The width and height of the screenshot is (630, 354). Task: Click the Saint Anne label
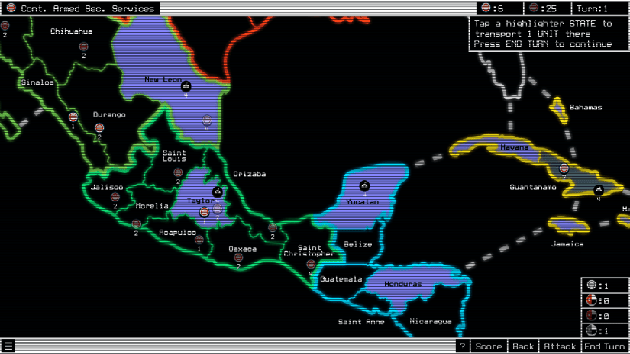point(361,321)
